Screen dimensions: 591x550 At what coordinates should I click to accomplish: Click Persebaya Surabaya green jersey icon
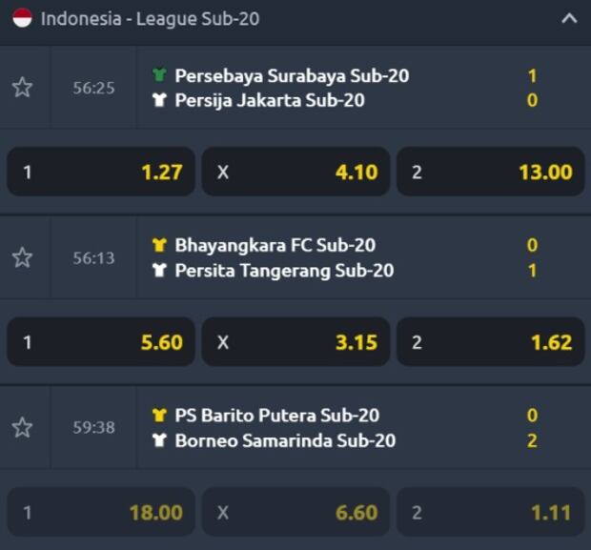pos(159,75)
